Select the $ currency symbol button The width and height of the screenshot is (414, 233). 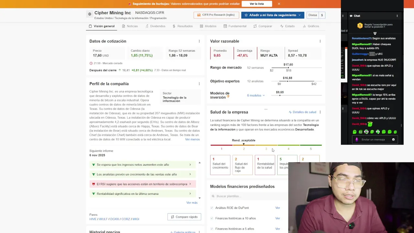pyautogui.click(x=322, y=15)
